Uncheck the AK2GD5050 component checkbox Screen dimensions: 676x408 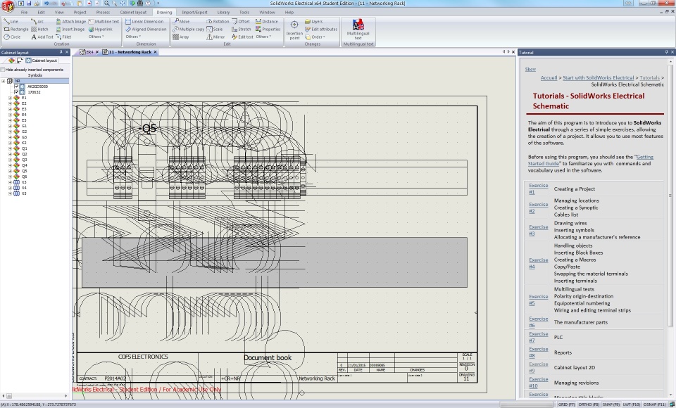(x=16, y=87)
